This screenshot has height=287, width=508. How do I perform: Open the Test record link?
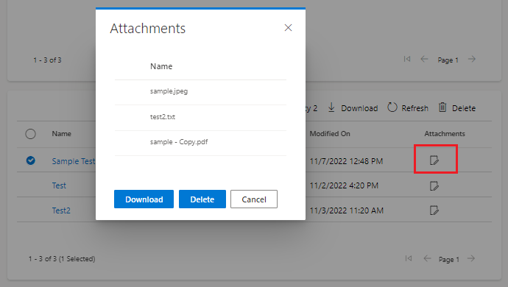coord(59,185)
